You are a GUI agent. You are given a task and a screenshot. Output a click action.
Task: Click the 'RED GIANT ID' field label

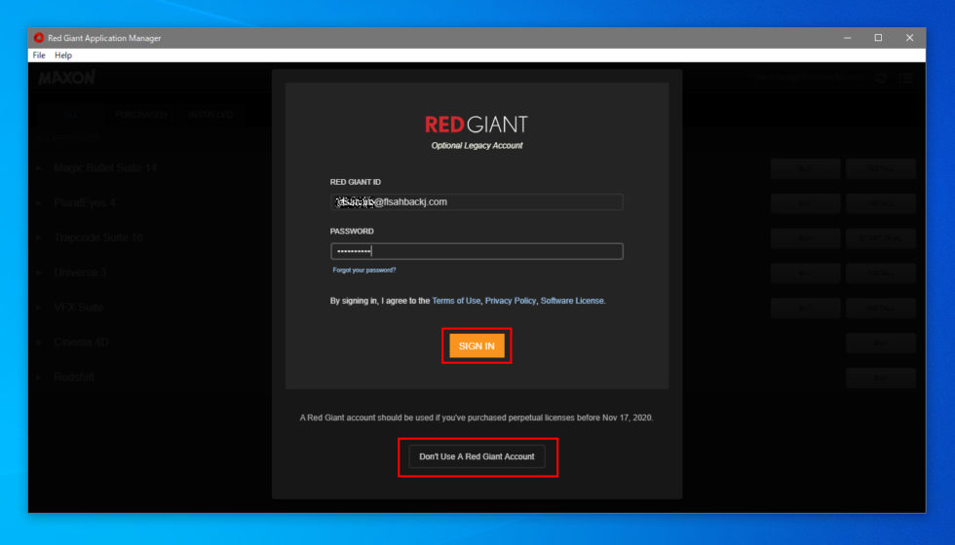pyautogui.click(x=355, y=182)
